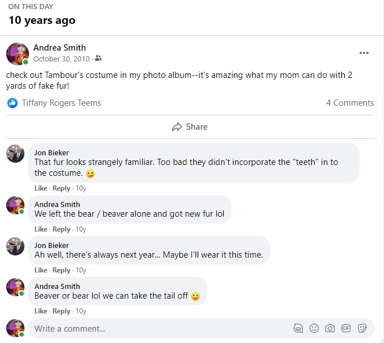384x343 pixels.
Task: Click the October 30, 2010 timestamp
Action: pos(61,59)
